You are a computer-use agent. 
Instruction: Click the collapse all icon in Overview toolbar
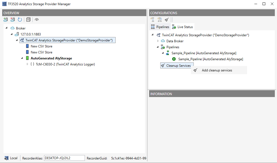pos(28,20)
